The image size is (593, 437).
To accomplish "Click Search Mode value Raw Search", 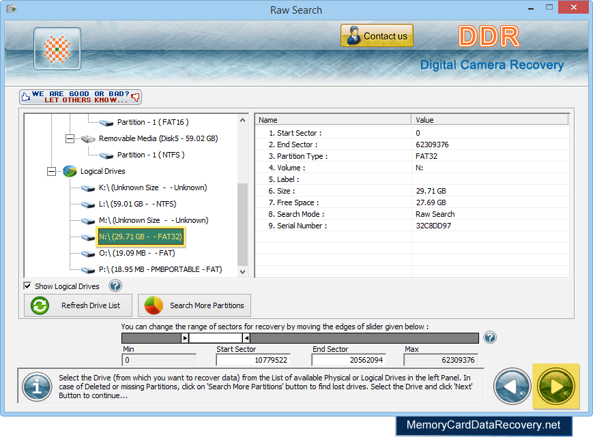I will (x=435, y=214).
